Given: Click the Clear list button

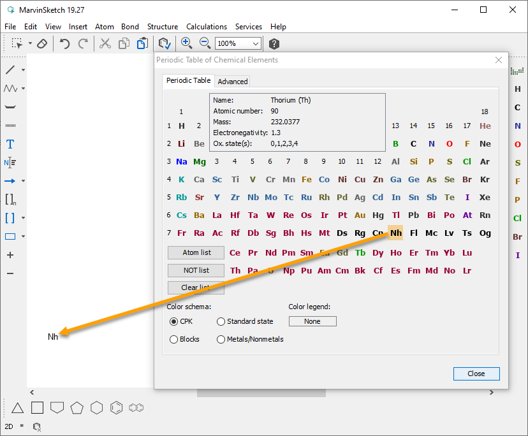Looking at the screenshot, I should click(196, 288).
